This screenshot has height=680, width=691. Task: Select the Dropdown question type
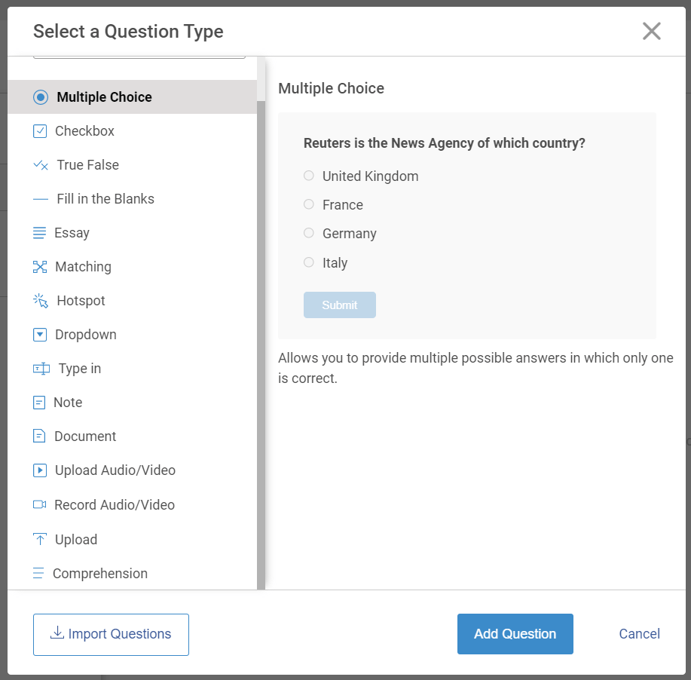(x=85, y=335)
